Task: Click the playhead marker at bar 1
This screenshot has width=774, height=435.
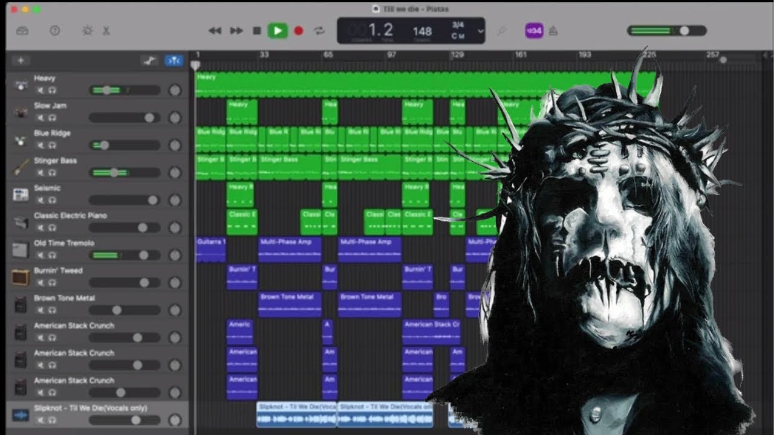Action: [195, 64]
